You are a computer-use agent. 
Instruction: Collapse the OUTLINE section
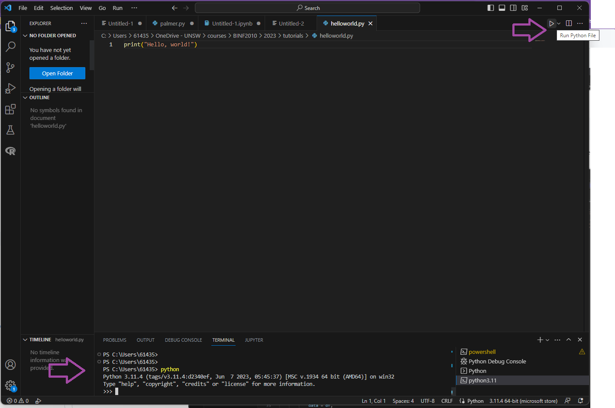click(x=25, y=97)
